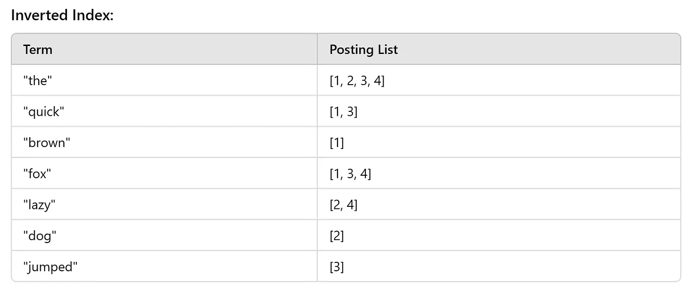The height and width of the screenshot is (297, 694).
Task: Click number 1 in the "fox" posting list
Action: [337, 174]
